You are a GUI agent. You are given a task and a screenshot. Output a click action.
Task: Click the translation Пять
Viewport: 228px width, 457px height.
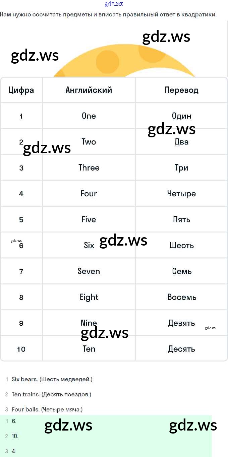tap(181, 219)
